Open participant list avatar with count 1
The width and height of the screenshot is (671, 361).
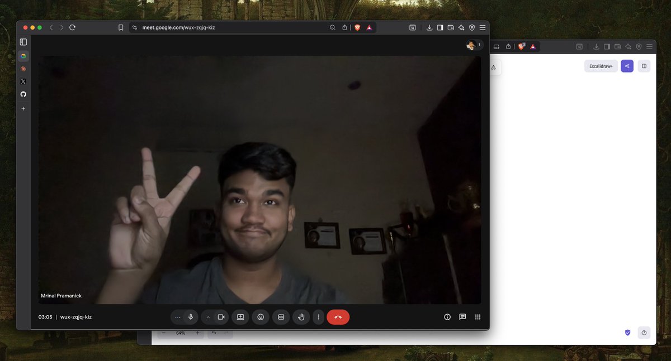coord(474,45)
